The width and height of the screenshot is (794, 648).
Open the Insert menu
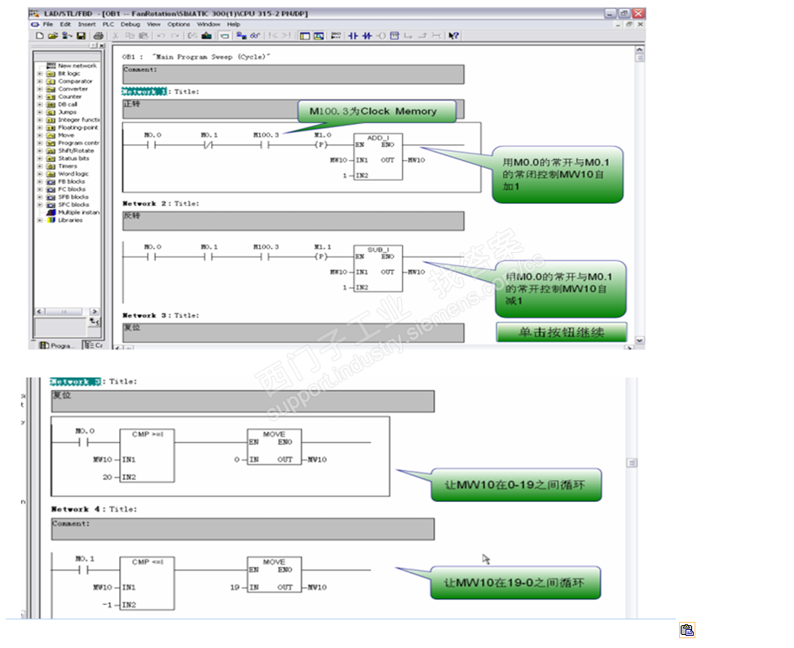(x=86, y=24)
